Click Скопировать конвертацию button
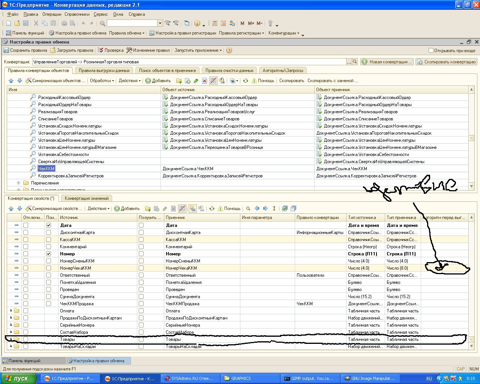Image resolution: width=480 pixels, height=384 pixels. click(x=446, y=62)
